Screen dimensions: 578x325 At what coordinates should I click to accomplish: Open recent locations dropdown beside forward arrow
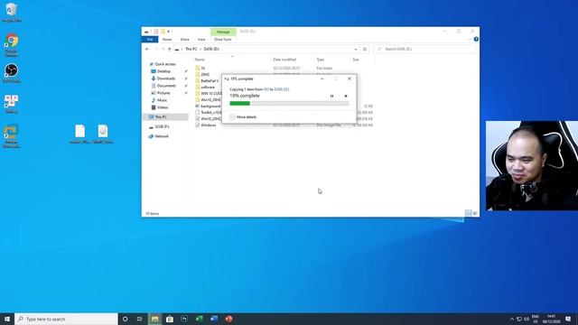163,49
